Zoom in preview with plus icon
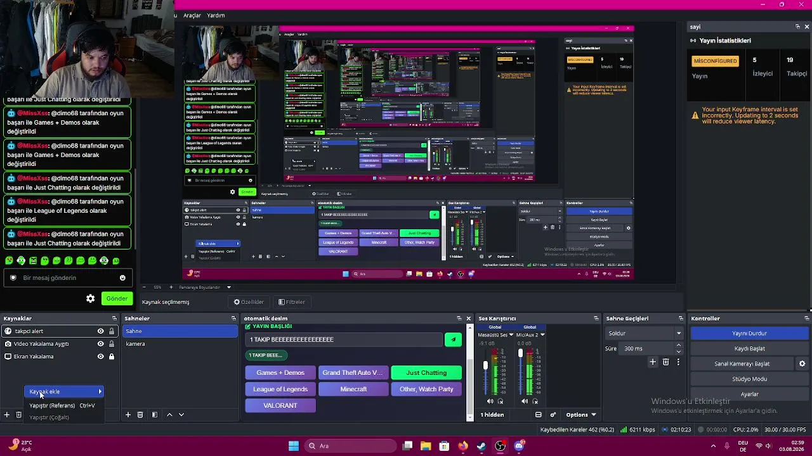The width and height of the screenshot is (812, 456). [171, 288]
